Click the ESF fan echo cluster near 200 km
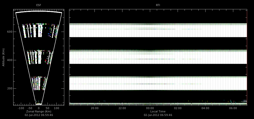This screenshot has height=119, width=254. click(x=39, y=83)
